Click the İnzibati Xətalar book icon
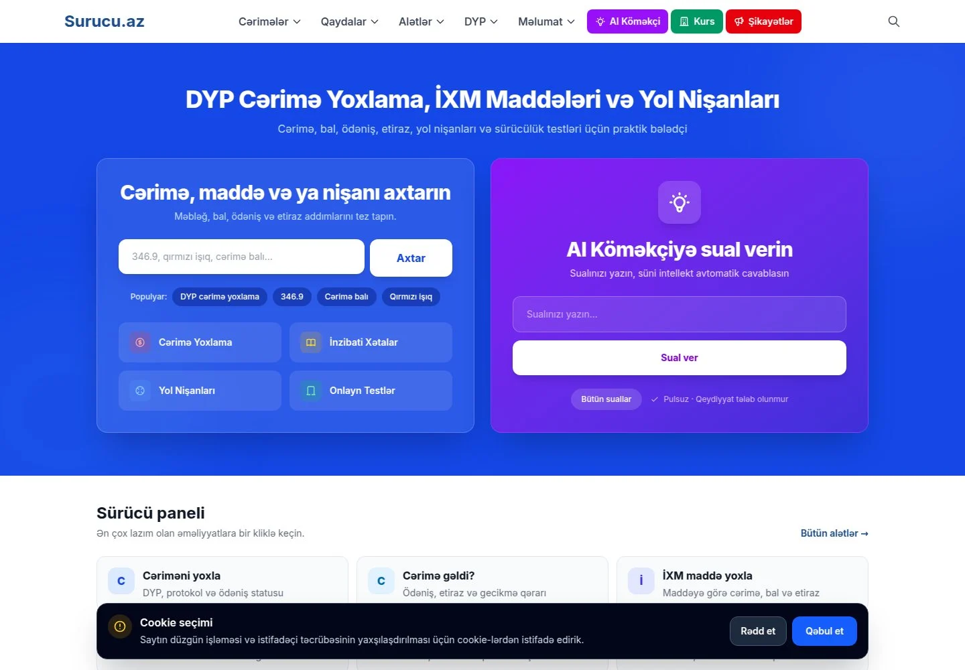This screenshot has height=670, width=965. pyautogui.click(x=311, y=342)
